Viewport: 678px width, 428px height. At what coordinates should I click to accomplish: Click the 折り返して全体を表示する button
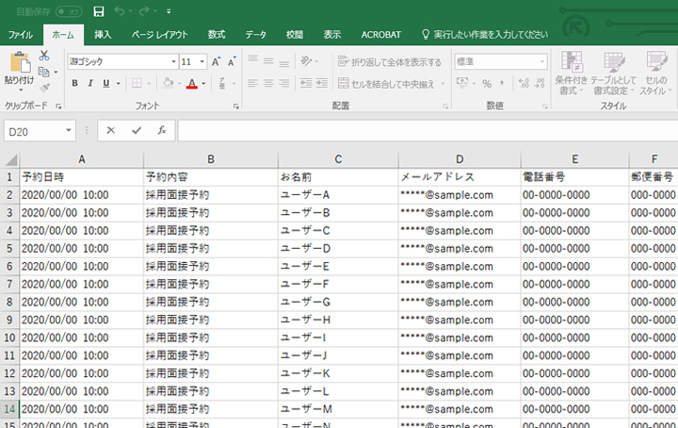[389, 62]
